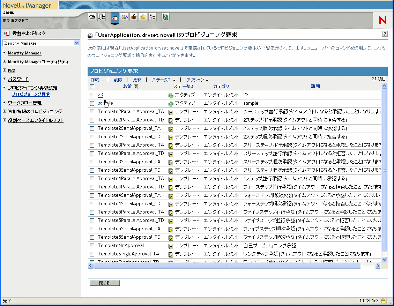Click the table's scroll down arrow
394x306 pixels.
[384, 259]
